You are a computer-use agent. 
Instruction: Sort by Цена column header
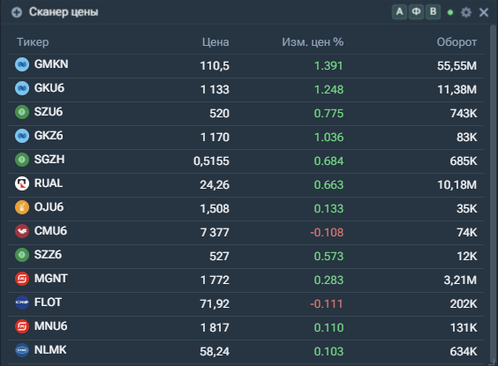point(215,41)
